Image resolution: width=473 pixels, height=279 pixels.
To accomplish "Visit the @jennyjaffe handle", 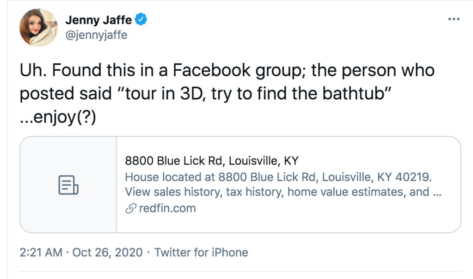I will click(96, 35).
